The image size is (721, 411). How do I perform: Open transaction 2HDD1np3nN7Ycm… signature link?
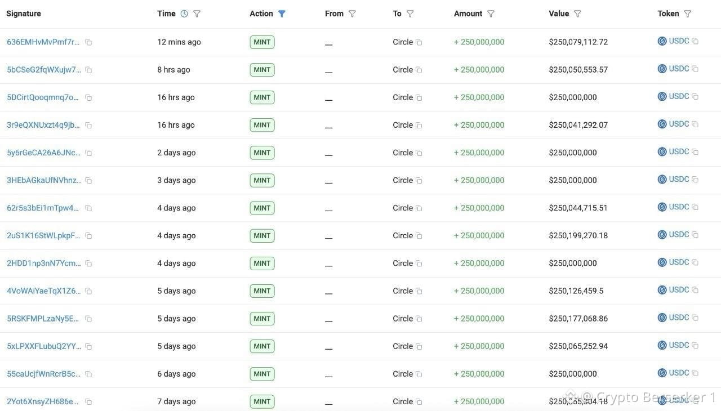coord(44,263)
